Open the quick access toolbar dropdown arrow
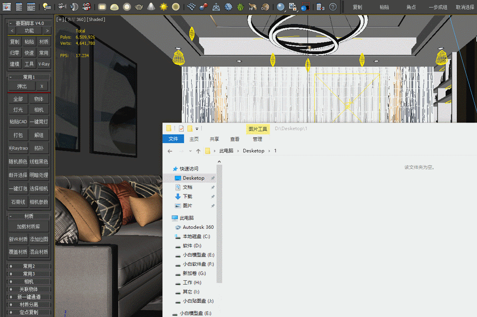The image size is (477, 317). coord(197,129)
